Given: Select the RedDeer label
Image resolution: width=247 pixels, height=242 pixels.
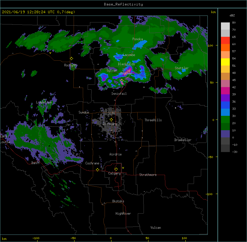Looking at the screenshot, I should pos(126,73).
